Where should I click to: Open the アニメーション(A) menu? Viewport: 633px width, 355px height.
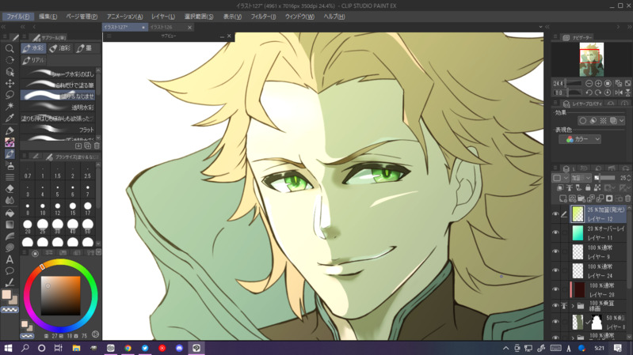[x=124, y=17]
